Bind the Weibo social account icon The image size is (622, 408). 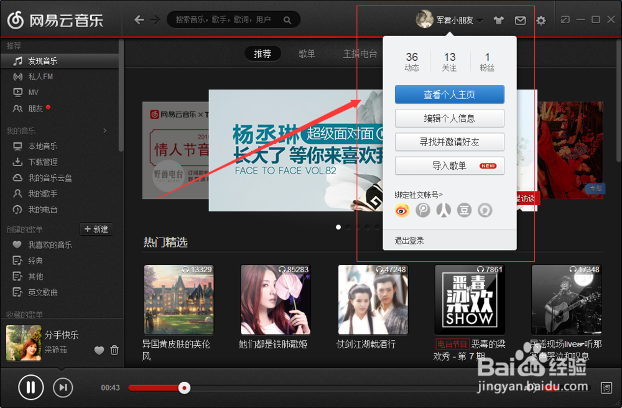tap(402, 210)
